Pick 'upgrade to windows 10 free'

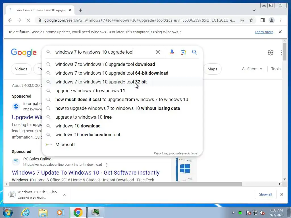click(x=122, y=117)
